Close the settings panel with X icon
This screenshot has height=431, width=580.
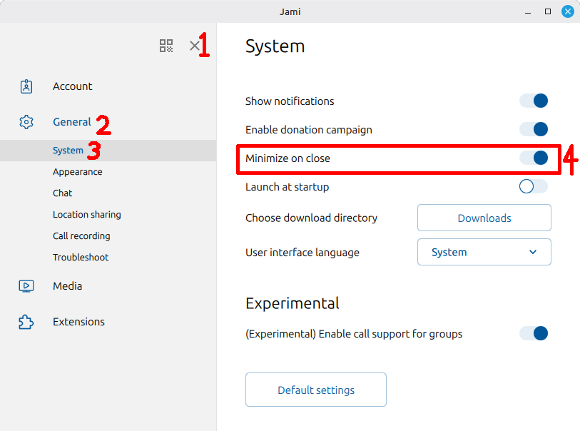194,46
